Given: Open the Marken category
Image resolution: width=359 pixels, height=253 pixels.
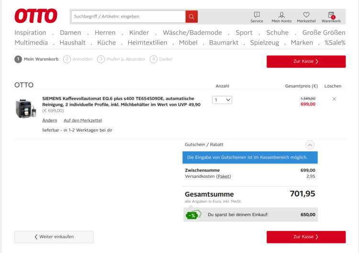Looking at the screenshot, I should (302, 43).
